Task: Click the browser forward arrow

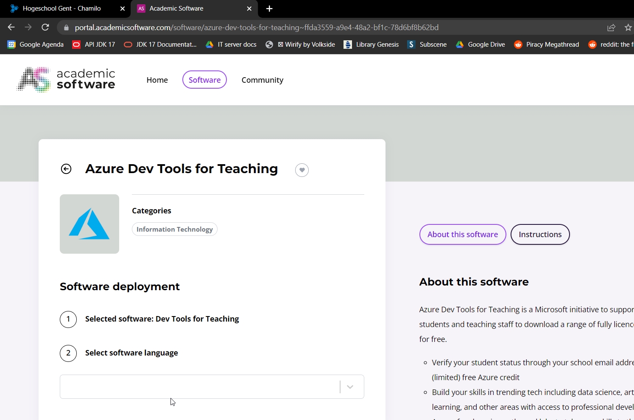Action: click(28, 27)
